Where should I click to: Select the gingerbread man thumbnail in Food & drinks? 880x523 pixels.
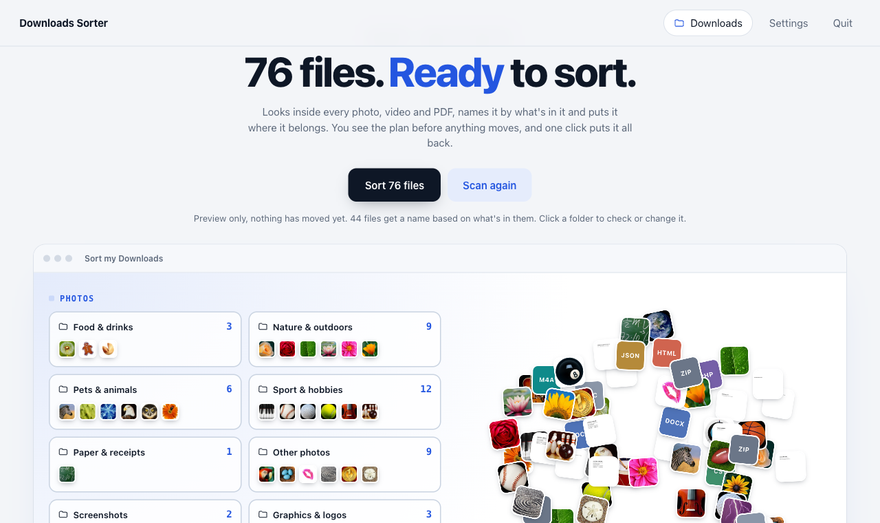[88, 349]
